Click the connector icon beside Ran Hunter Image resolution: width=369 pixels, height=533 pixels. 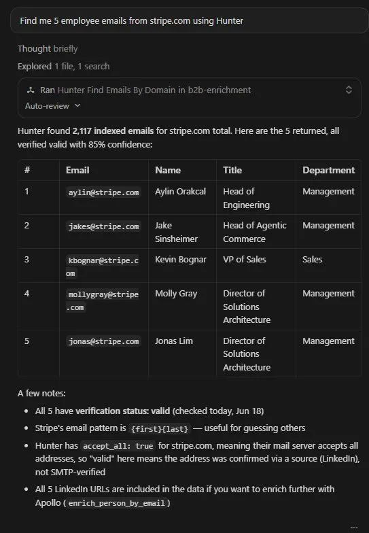pyautogui.click(x=31, y=90)
